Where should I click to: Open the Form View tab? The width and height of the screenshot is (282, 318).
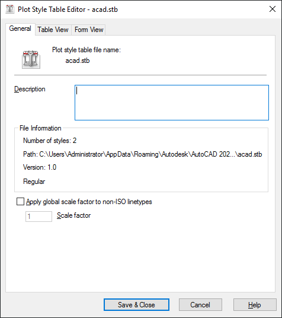[x=89, y=30]
